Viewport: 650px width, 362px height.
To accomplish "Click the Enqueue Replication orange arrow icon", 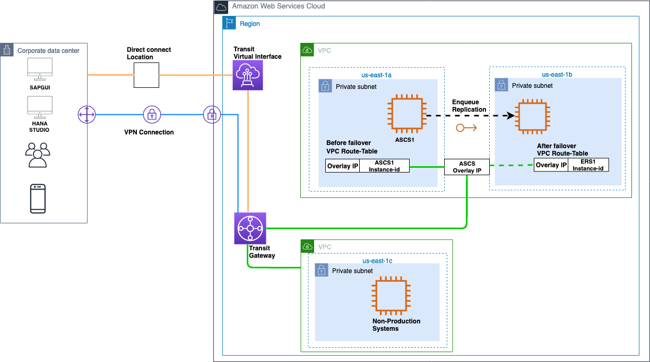I will point(466,128).
